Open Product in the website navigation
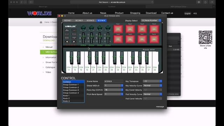This screenshot has height=126, width=224. (119, 13)
